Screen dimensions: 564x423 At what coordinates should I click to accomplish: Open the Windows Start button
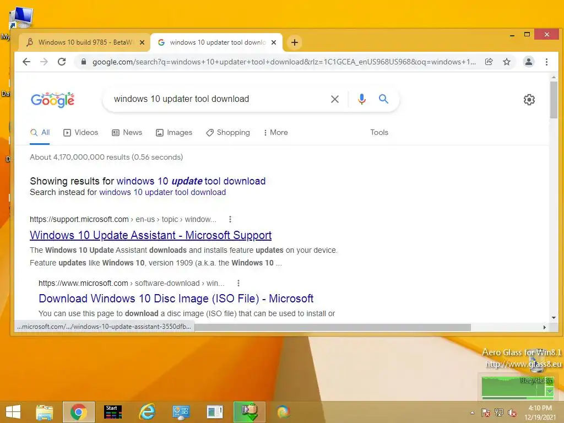click(x=13, y=412)
